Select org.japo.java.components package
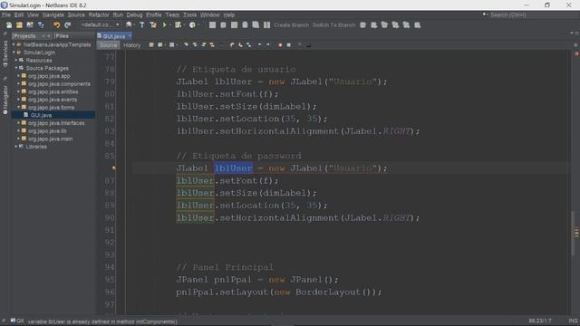The height and width of the screenshot is (326, 580). coord(59,84)
